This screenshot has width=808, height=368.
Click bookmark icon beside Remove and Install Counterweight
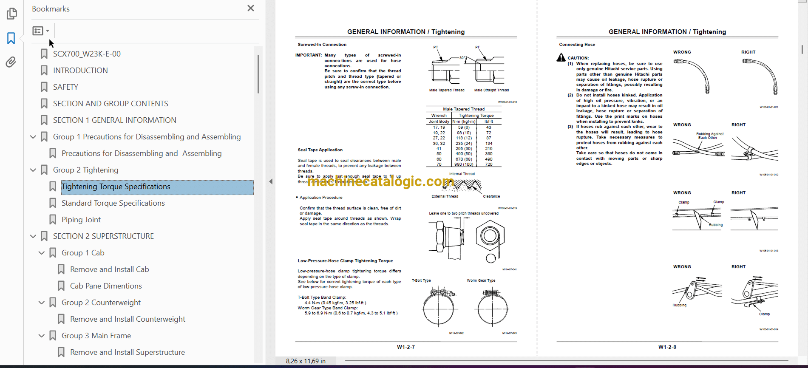tap(61, 319)
